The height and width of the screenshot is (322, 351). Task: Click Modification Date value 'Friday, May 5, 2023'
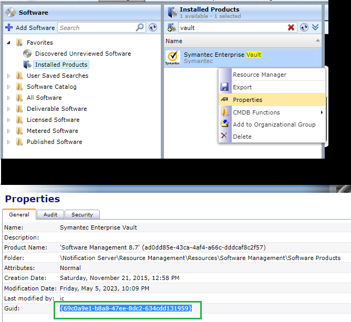[x=105, y=288]
